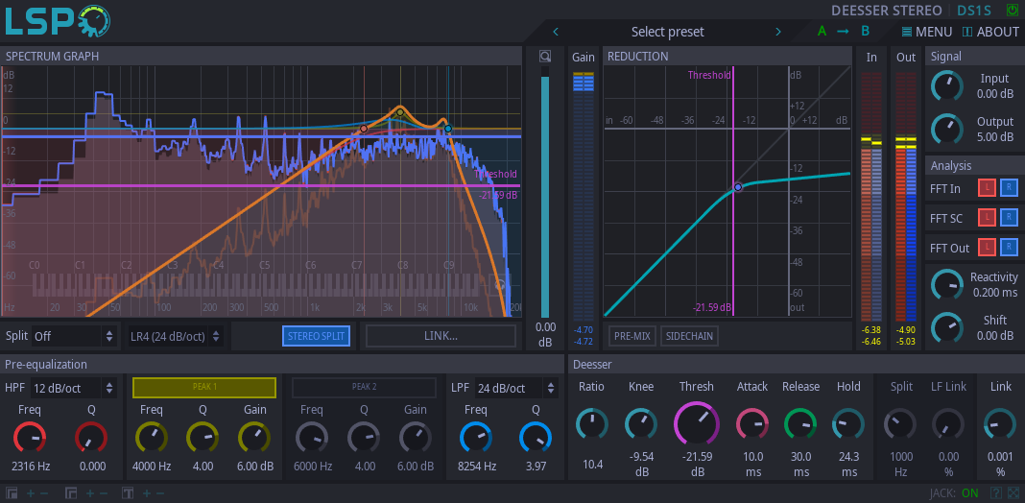Click the fullscreen arrows icon at bottom right
The height and width of the screenshot is (503, 1025).
[x=1013, y=492]
